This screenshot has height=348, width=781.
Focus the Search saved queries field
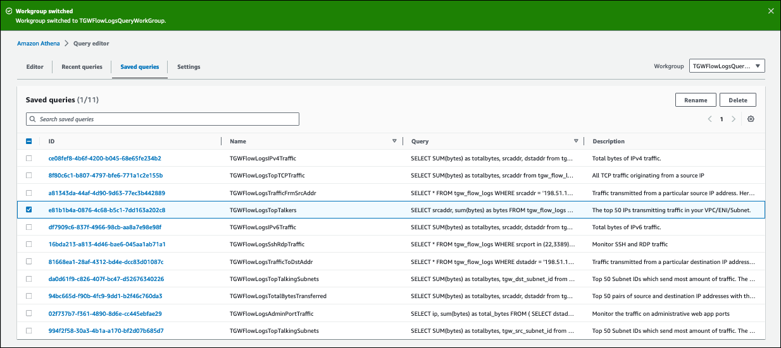coord(163,119)
